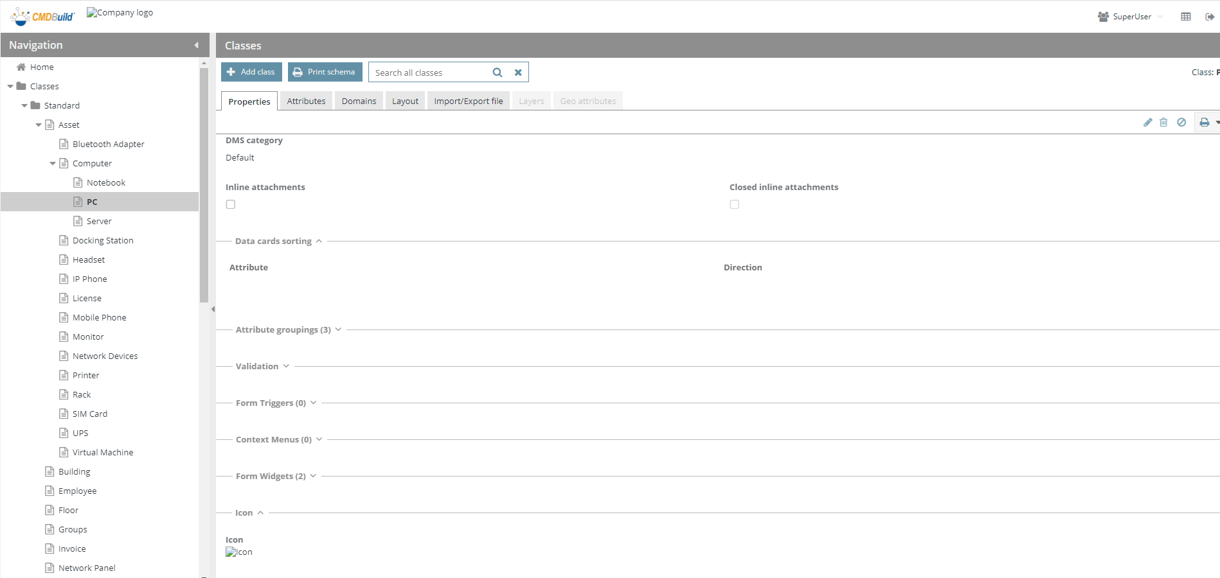This screenshot has height=578, width=1220.
Task: Click the pencil edit icon
Action: [x=1147, y=122]
